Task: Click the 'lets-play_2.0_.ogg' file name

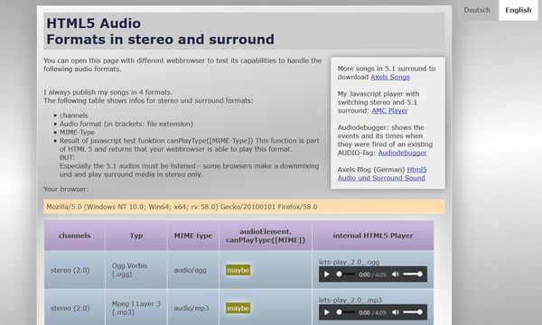Action: pyautogui.click(x=349, y=262)
